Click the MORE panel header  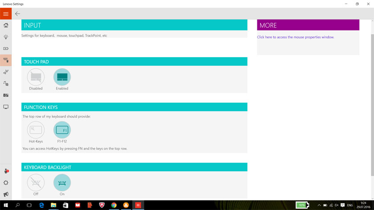tap(308, 25)
